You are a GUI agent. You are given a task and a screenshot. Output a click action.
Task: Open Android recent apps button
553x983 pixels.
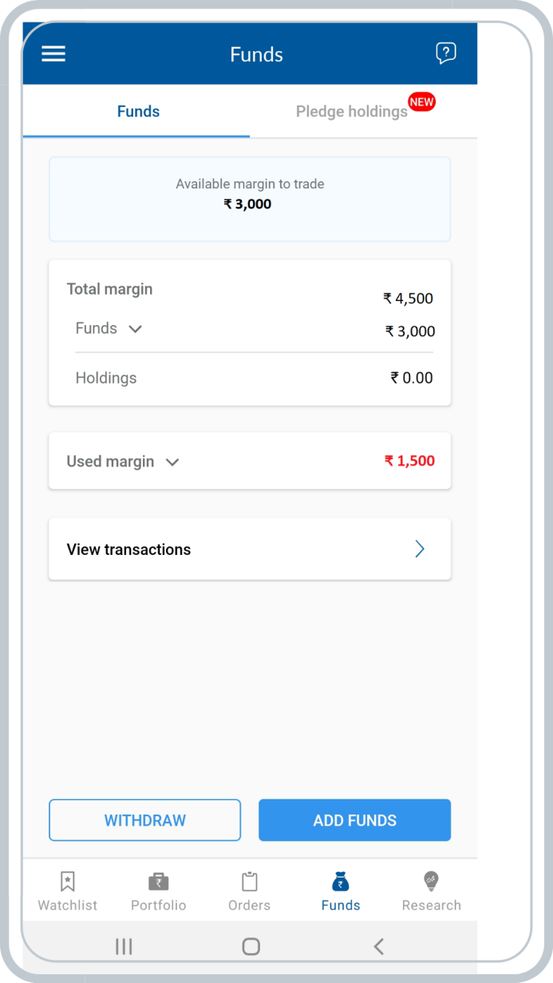coord(124,946)
